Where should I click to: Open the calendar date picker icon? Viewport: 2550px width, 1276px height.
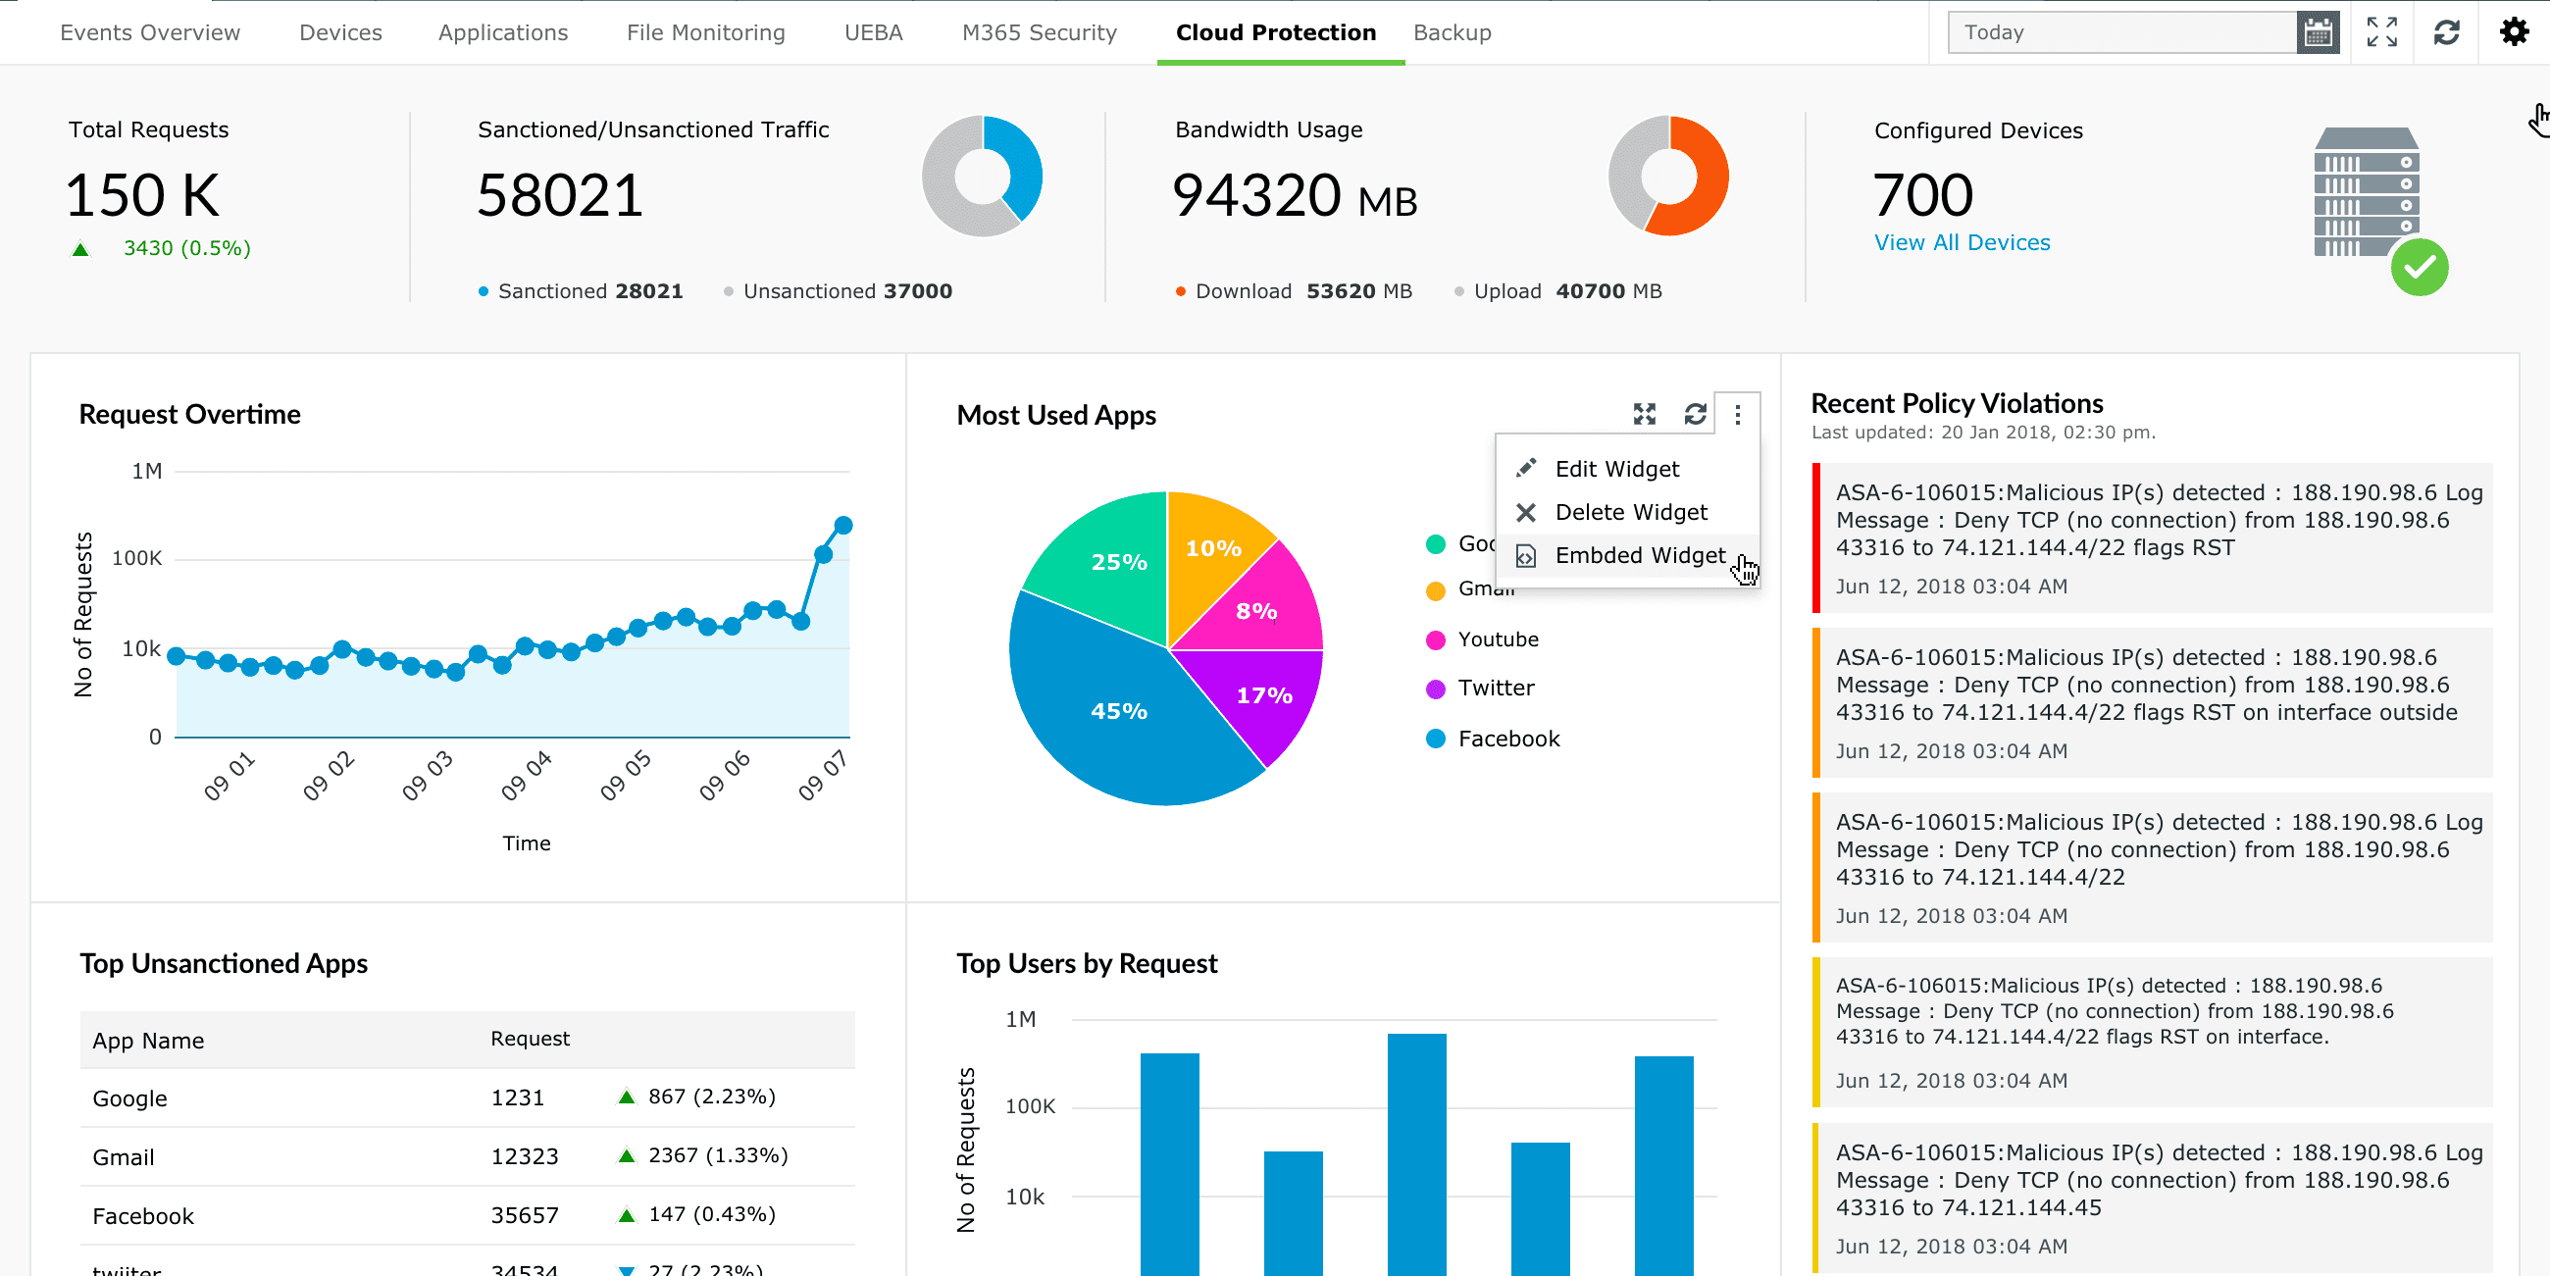[x=2318, y=31]
